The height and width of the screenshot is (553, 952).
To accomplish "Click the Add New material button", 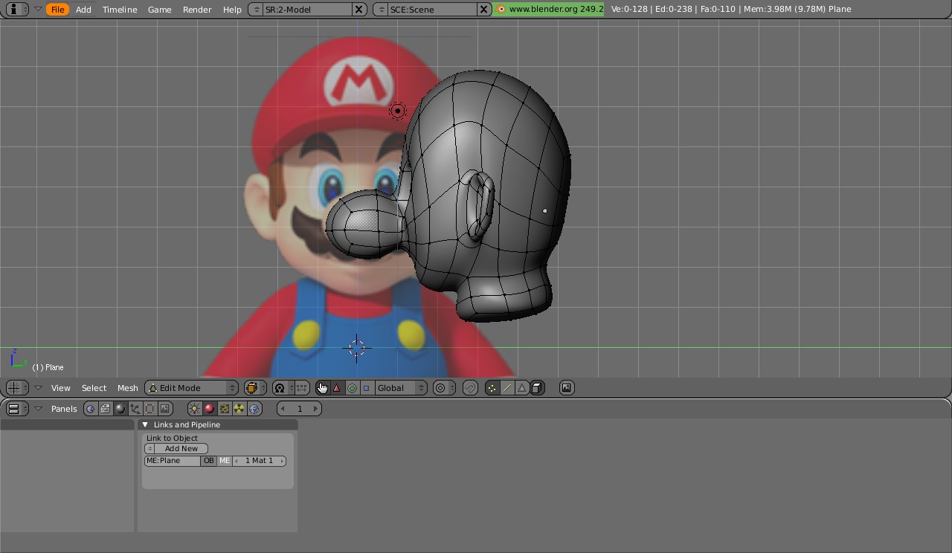I will point(181,448).
